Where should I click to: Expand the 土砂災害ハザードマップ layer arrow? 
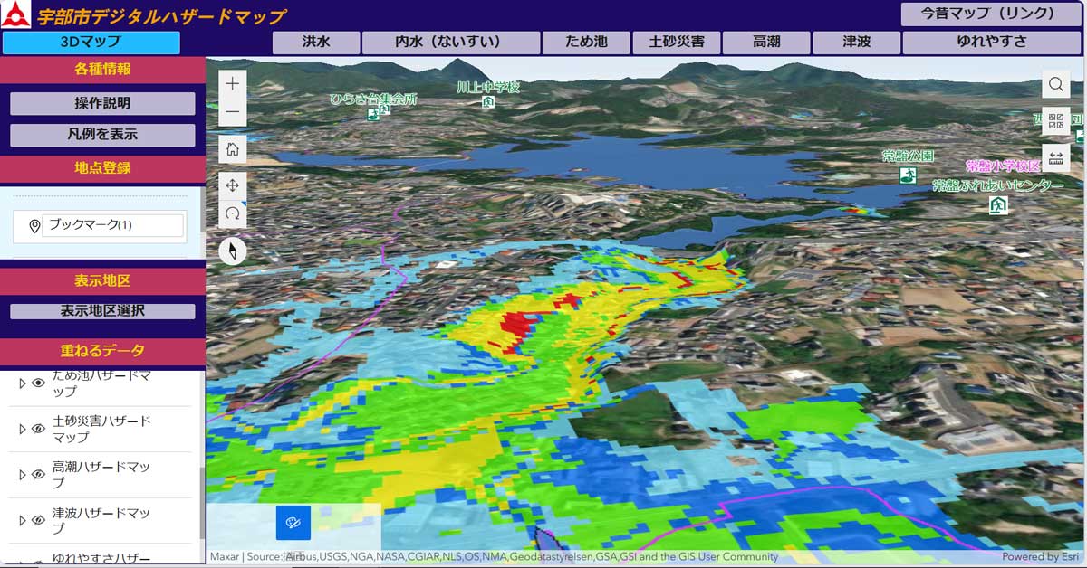23,429
